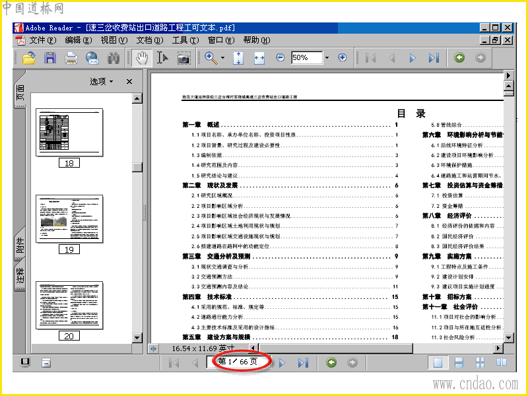Select Continuous Facing layout mode
Image resolution: width=528 pixels, height=396 pixels.
pos(480,362)
